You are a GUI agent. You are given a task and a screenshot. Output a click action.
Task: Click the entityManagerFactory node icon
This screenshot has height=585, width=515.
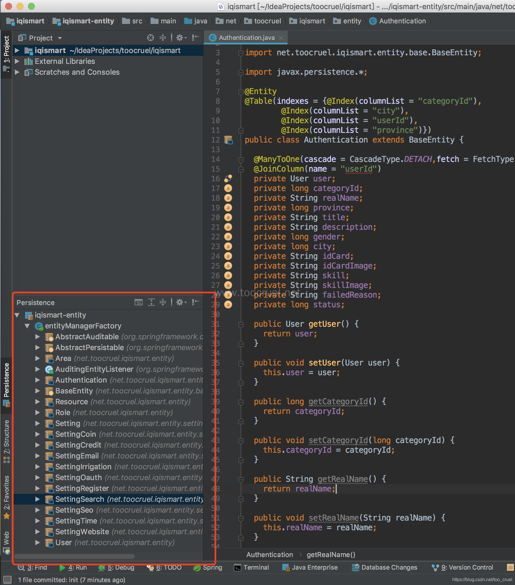click(x=39, y=326)
